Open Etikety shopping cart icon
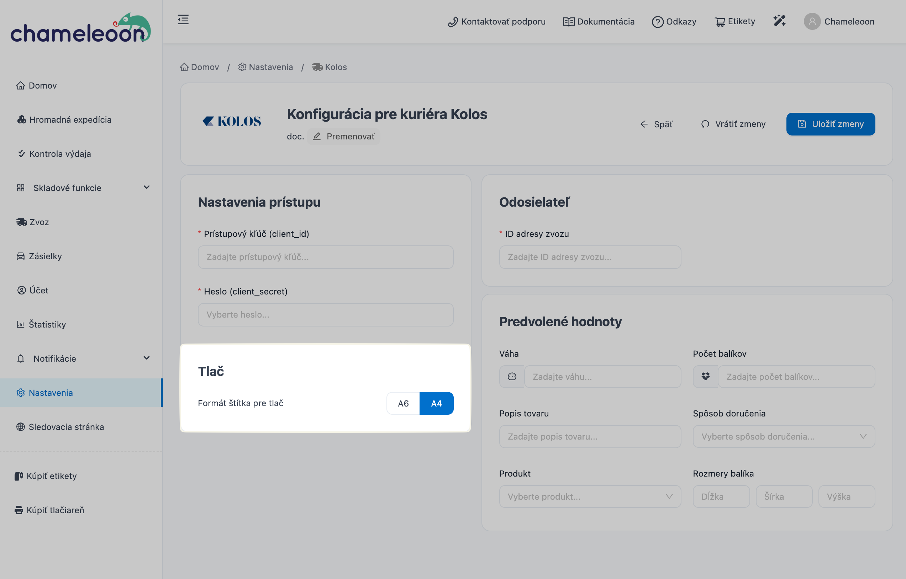Image resolution: width=906 pixels, height=579 pixels. tap(720, 22)
